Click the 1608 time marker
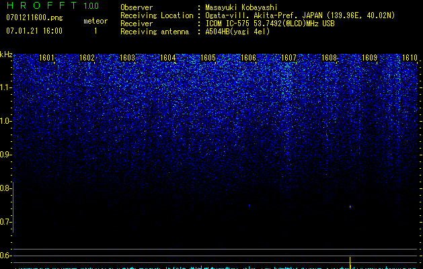Viewport: 423px width, 269px height. point(329,58)
